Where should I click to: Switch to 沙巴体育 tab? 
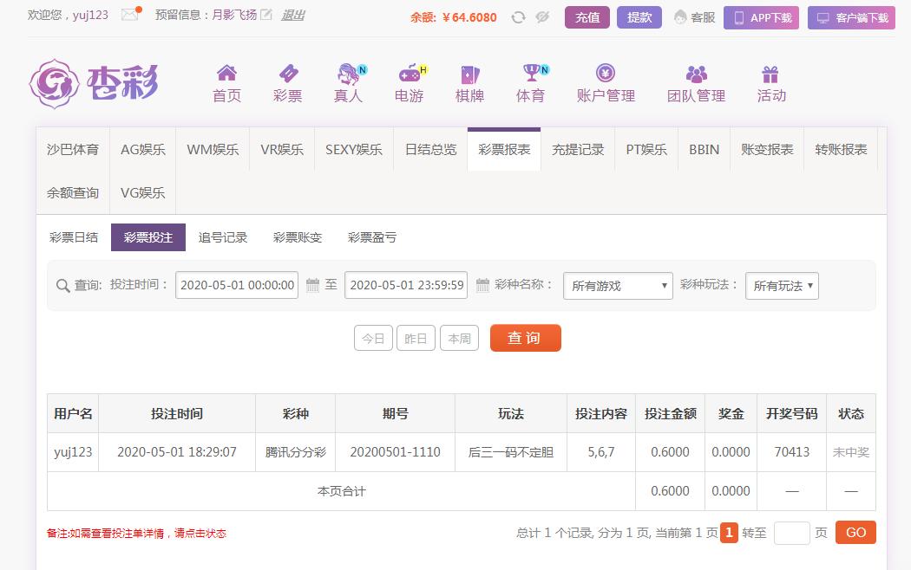(73, 150)
